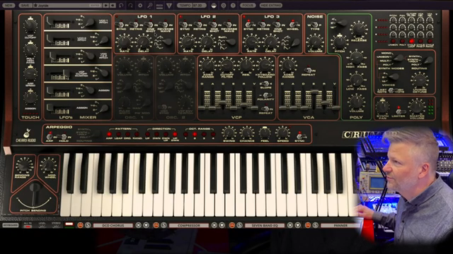Click the LFO 1 waveform selector knob
453x254 pixels.
click(x=167, y=42)
